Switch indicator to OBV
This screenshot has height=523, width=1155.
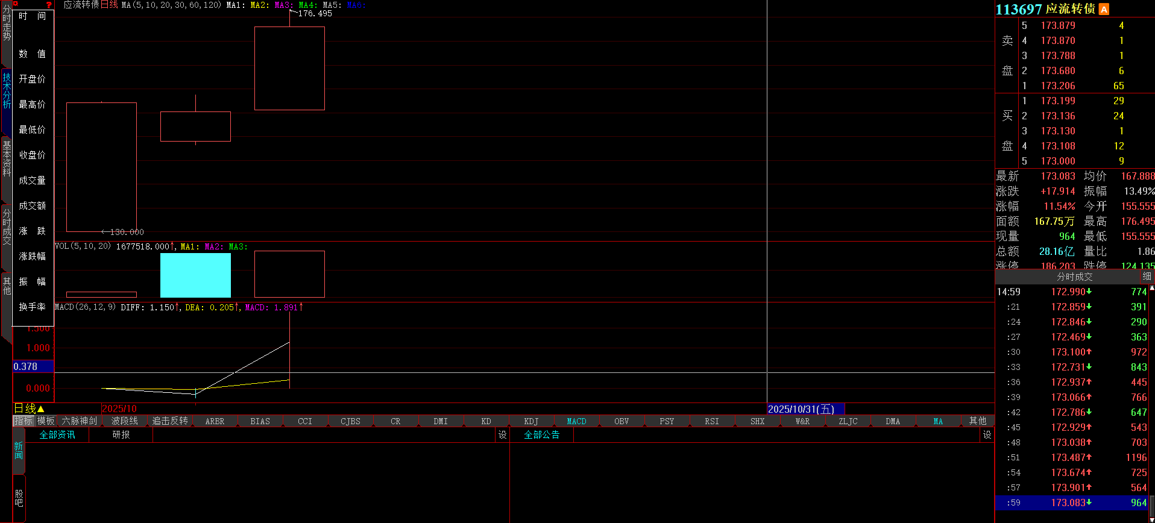pos(622,421)
